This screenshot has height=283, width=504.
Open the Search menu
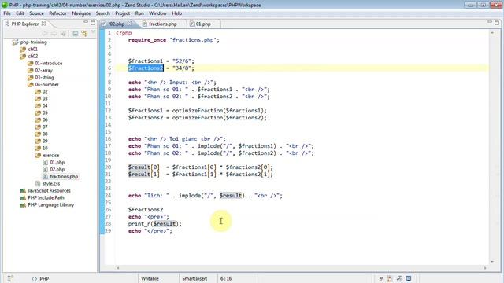103,13
